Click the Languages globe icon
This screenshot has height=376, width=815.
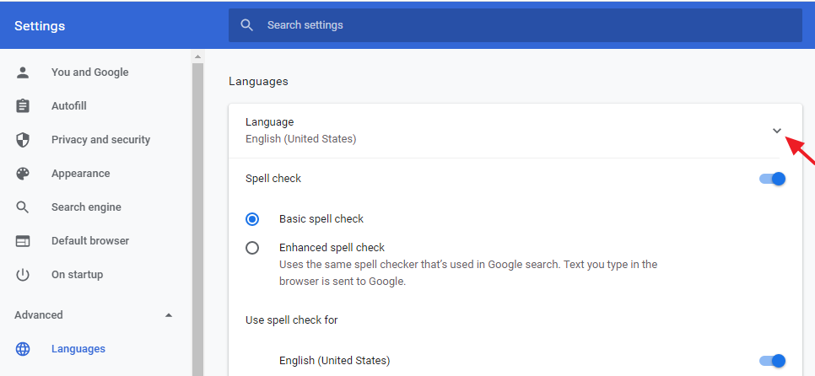22,349
